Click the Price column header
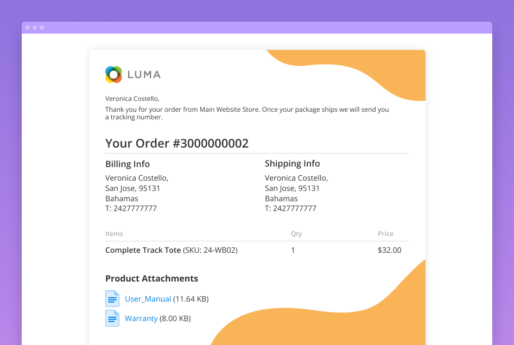Image resolution: width=514 pixels, height=345 pixels. coord(385,234)
